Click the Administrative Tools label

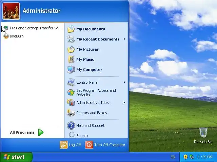(x=93, y=103)
